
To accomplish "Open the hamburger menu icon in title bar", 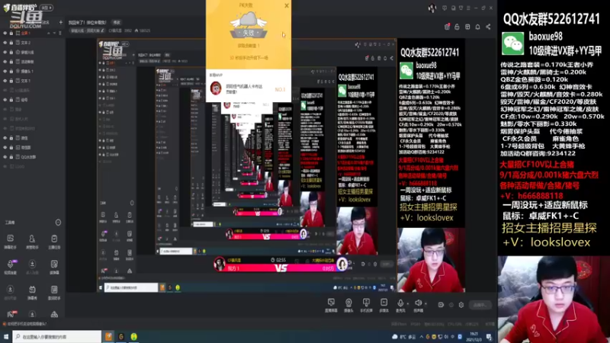I will click(468, 8).
